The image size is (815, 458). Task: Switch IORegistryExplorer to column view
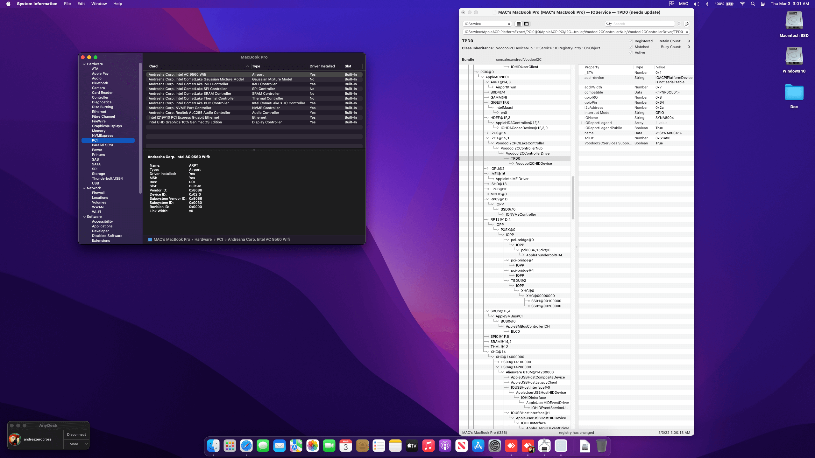[527, 24]
